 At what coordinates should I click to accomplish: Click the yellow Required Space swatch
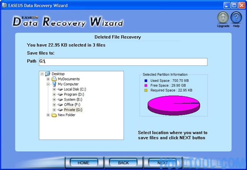tap(146, 90)
